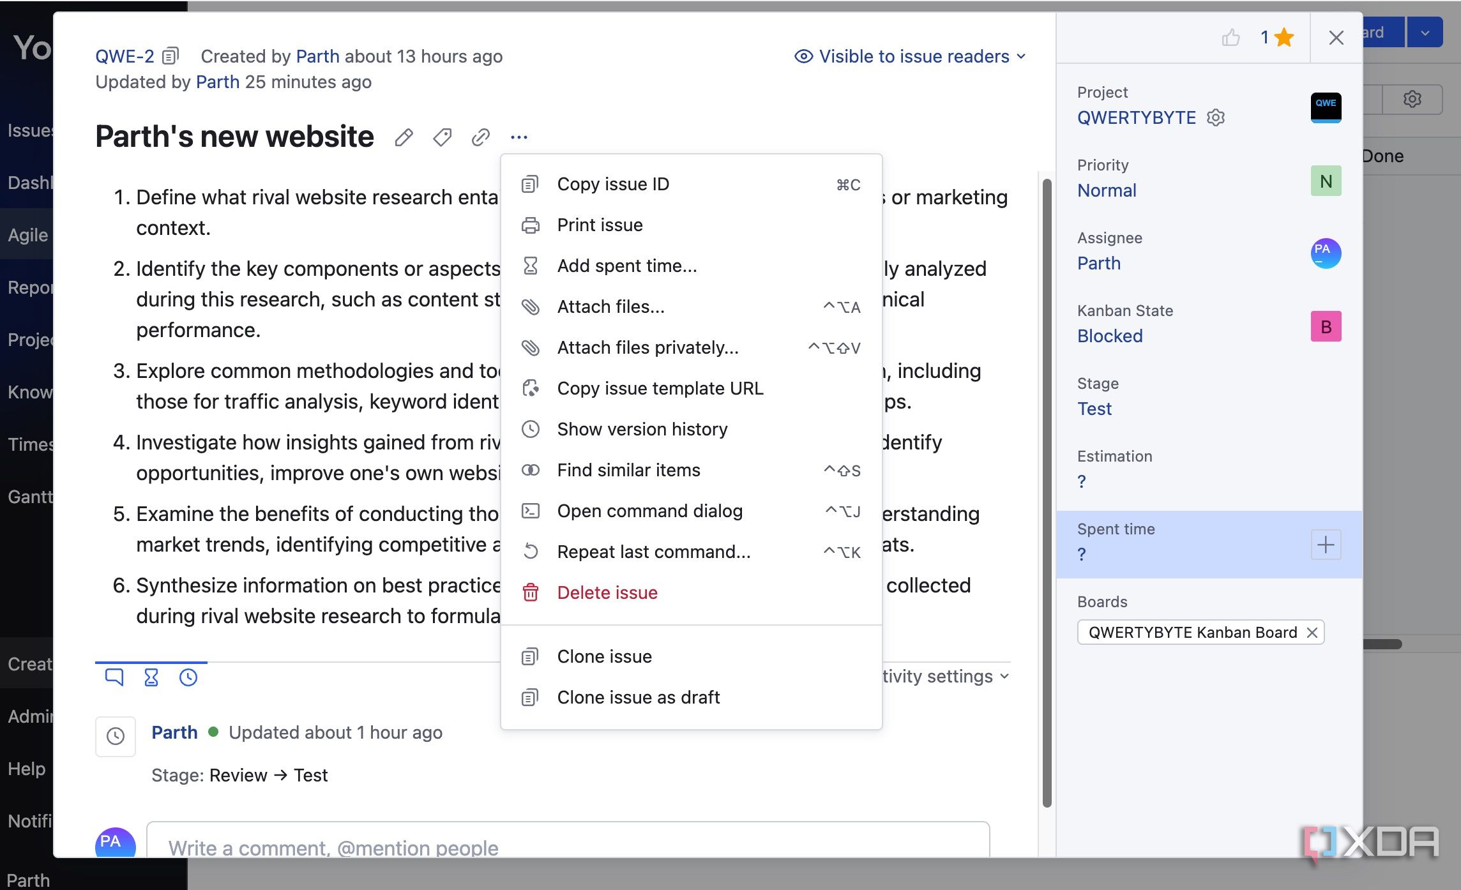The width and height of the screenshot is (1461, 890).
Task: Toggle the star on this issue
Action: point(1283,38)
